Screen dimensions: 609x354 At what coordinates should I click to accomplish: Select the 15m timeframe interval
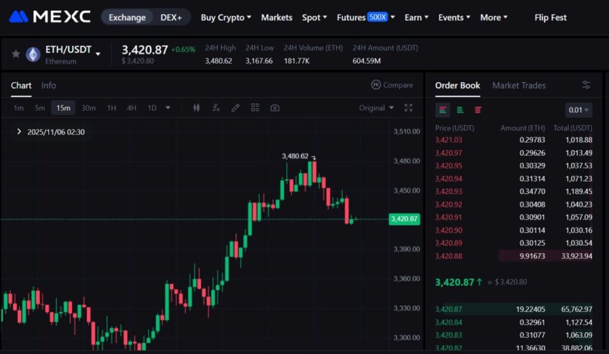[x=64, y=108]
